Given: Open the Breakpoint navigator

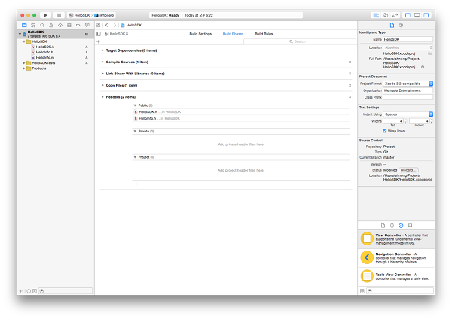Looking at the screenshot, I should [x=78, y=26].
